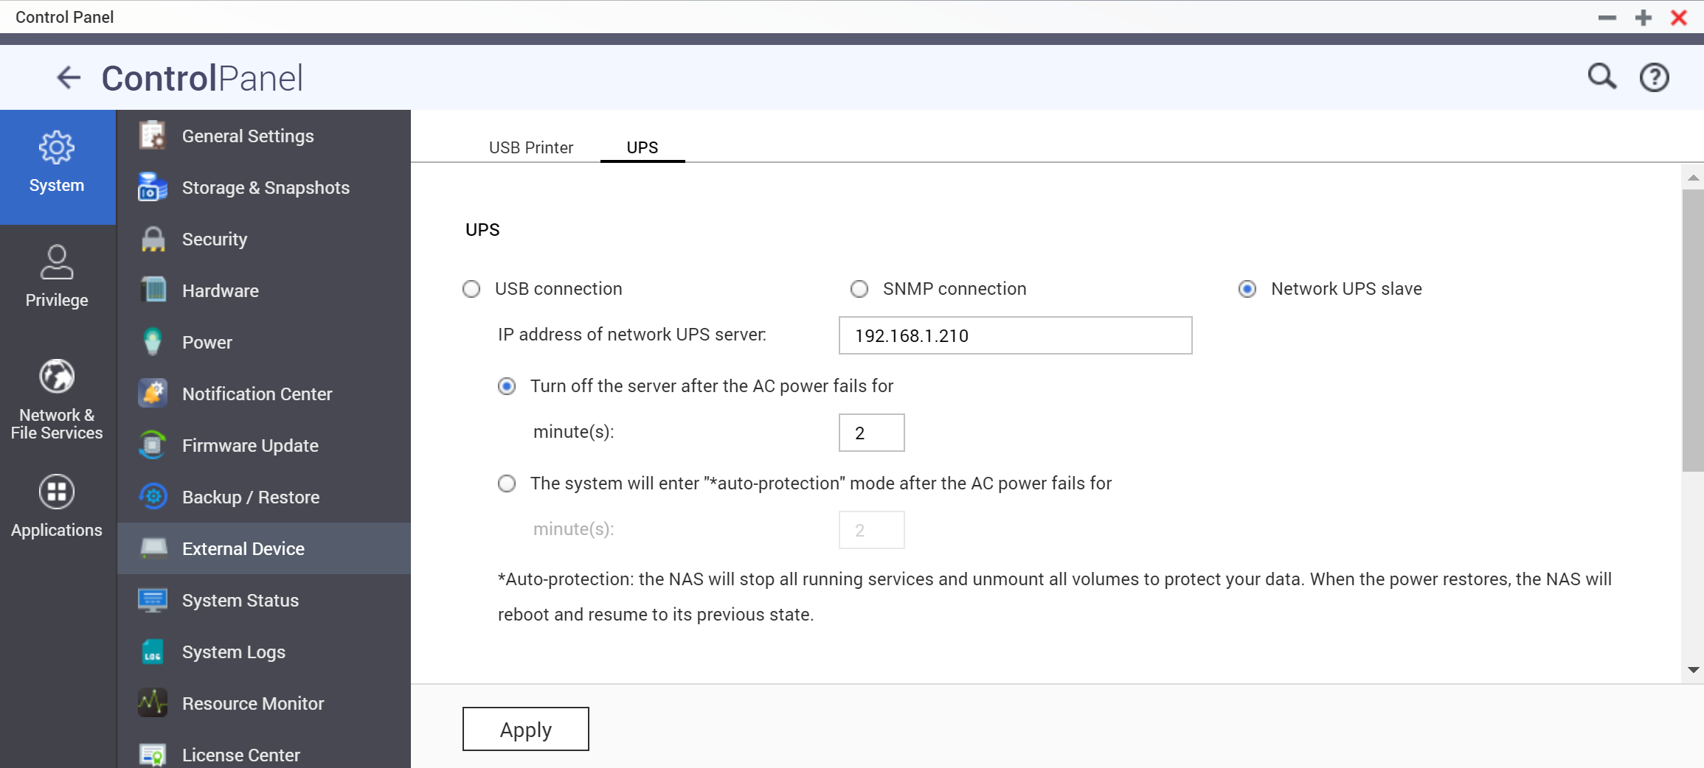Open search with the magnifier icon
This screenshot has width=1704, height=768.
pyautogui.click(x=1601, y=77)
